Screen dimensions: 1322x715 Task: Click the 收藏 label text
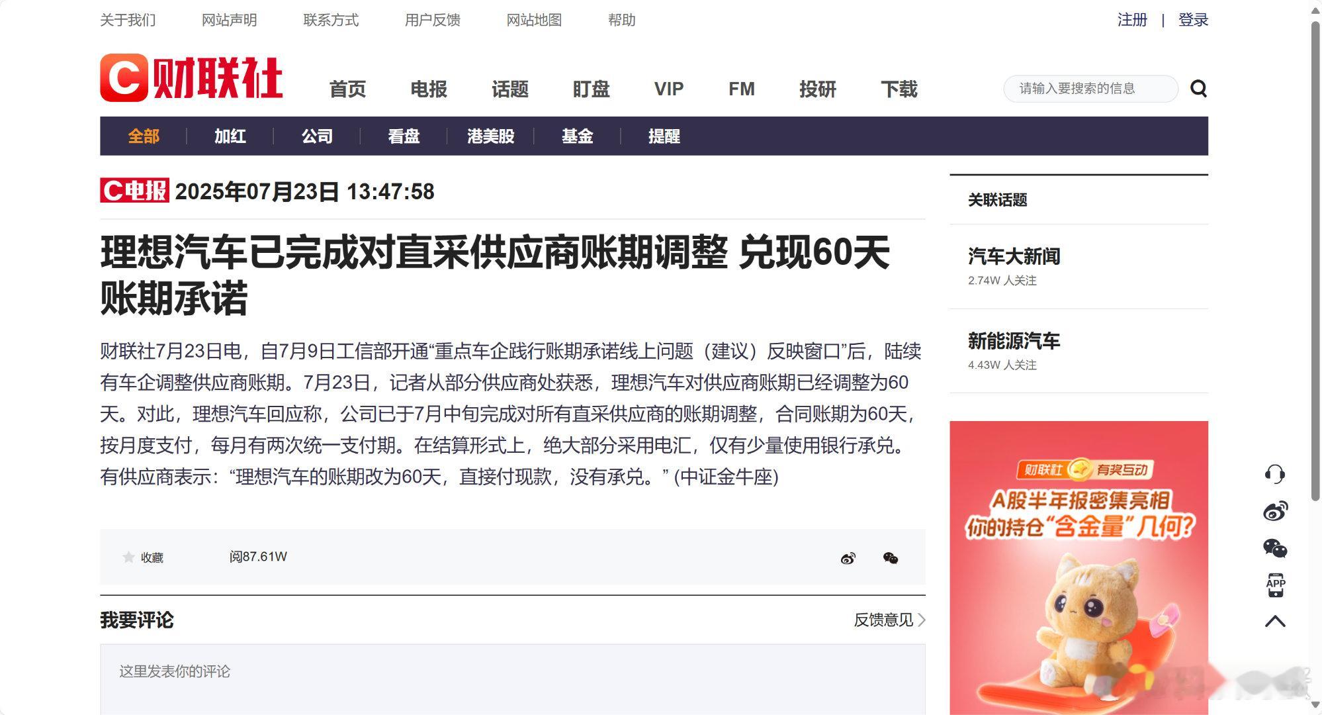click(152, 557)
